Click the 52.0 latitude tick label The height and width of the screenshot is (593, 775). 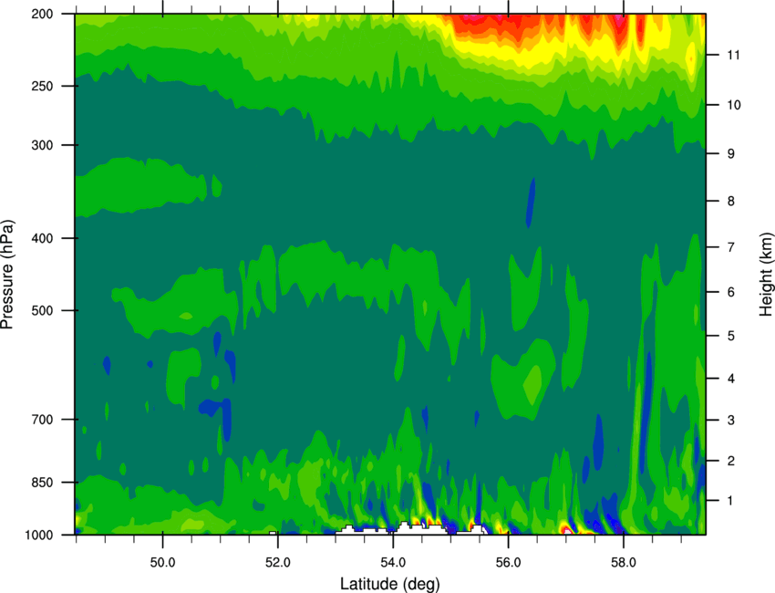click(278, 562)
